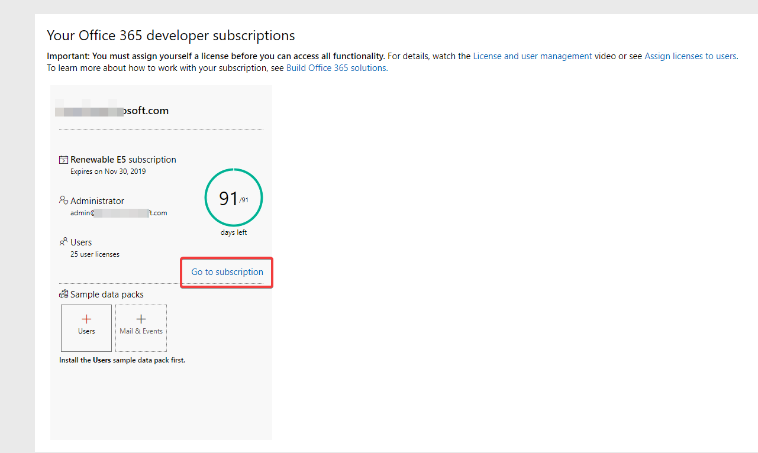Click the Expires on Nov 30, 2019 text
This screenshot has width=758, height=453.
point(108,172)
